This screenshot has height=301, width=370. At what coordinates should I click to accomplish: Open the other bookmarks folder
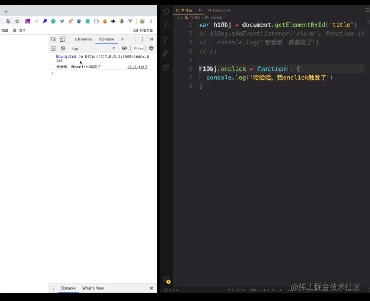click(143, 30)
